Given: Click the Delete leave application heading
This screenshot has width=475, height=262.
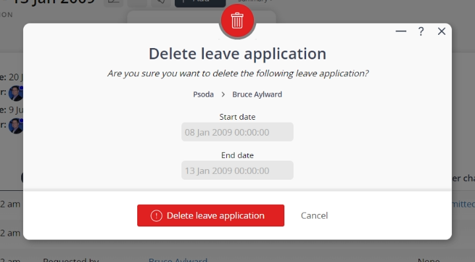Looking at the screenshot, I should (x=237, y=54).
